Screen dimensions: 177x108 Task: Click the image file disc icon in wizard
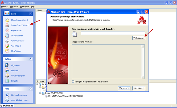click(75, 34)
